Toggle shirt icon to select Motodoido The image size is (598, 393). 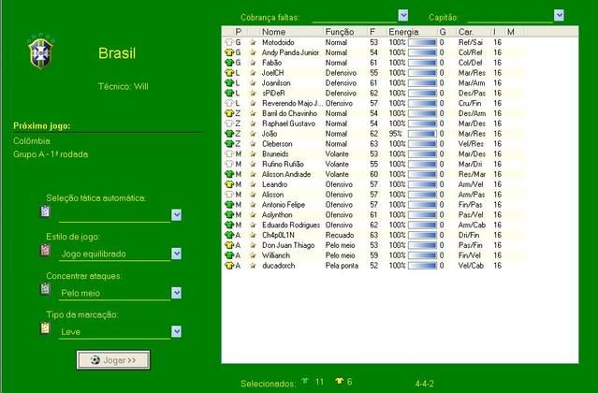[227, 43]
